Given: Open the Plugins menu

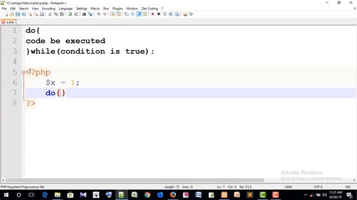Looking at the screenshot, I should tap(118, 9).
